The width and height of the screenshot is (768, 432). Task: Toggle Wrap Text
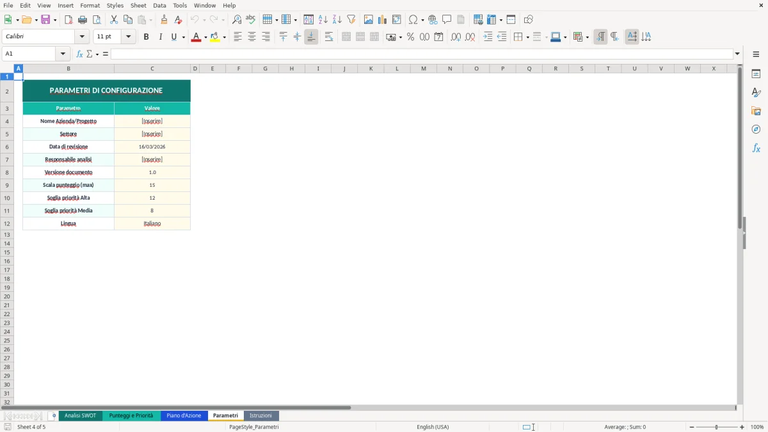point(329,37)
